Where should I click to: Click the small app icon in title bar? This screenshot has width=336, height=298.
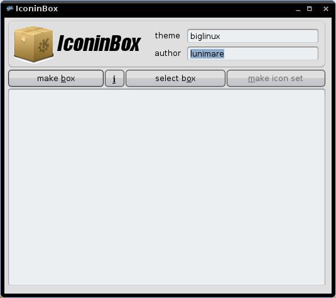(10, 9)
